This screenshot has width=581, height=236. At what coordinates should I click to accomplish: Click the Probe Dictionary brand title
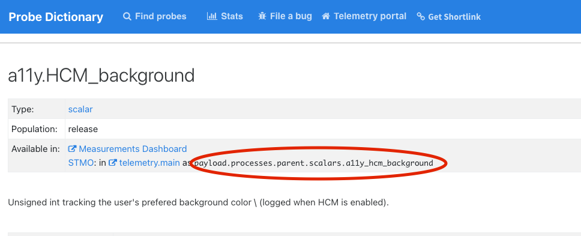click(56, 17)
